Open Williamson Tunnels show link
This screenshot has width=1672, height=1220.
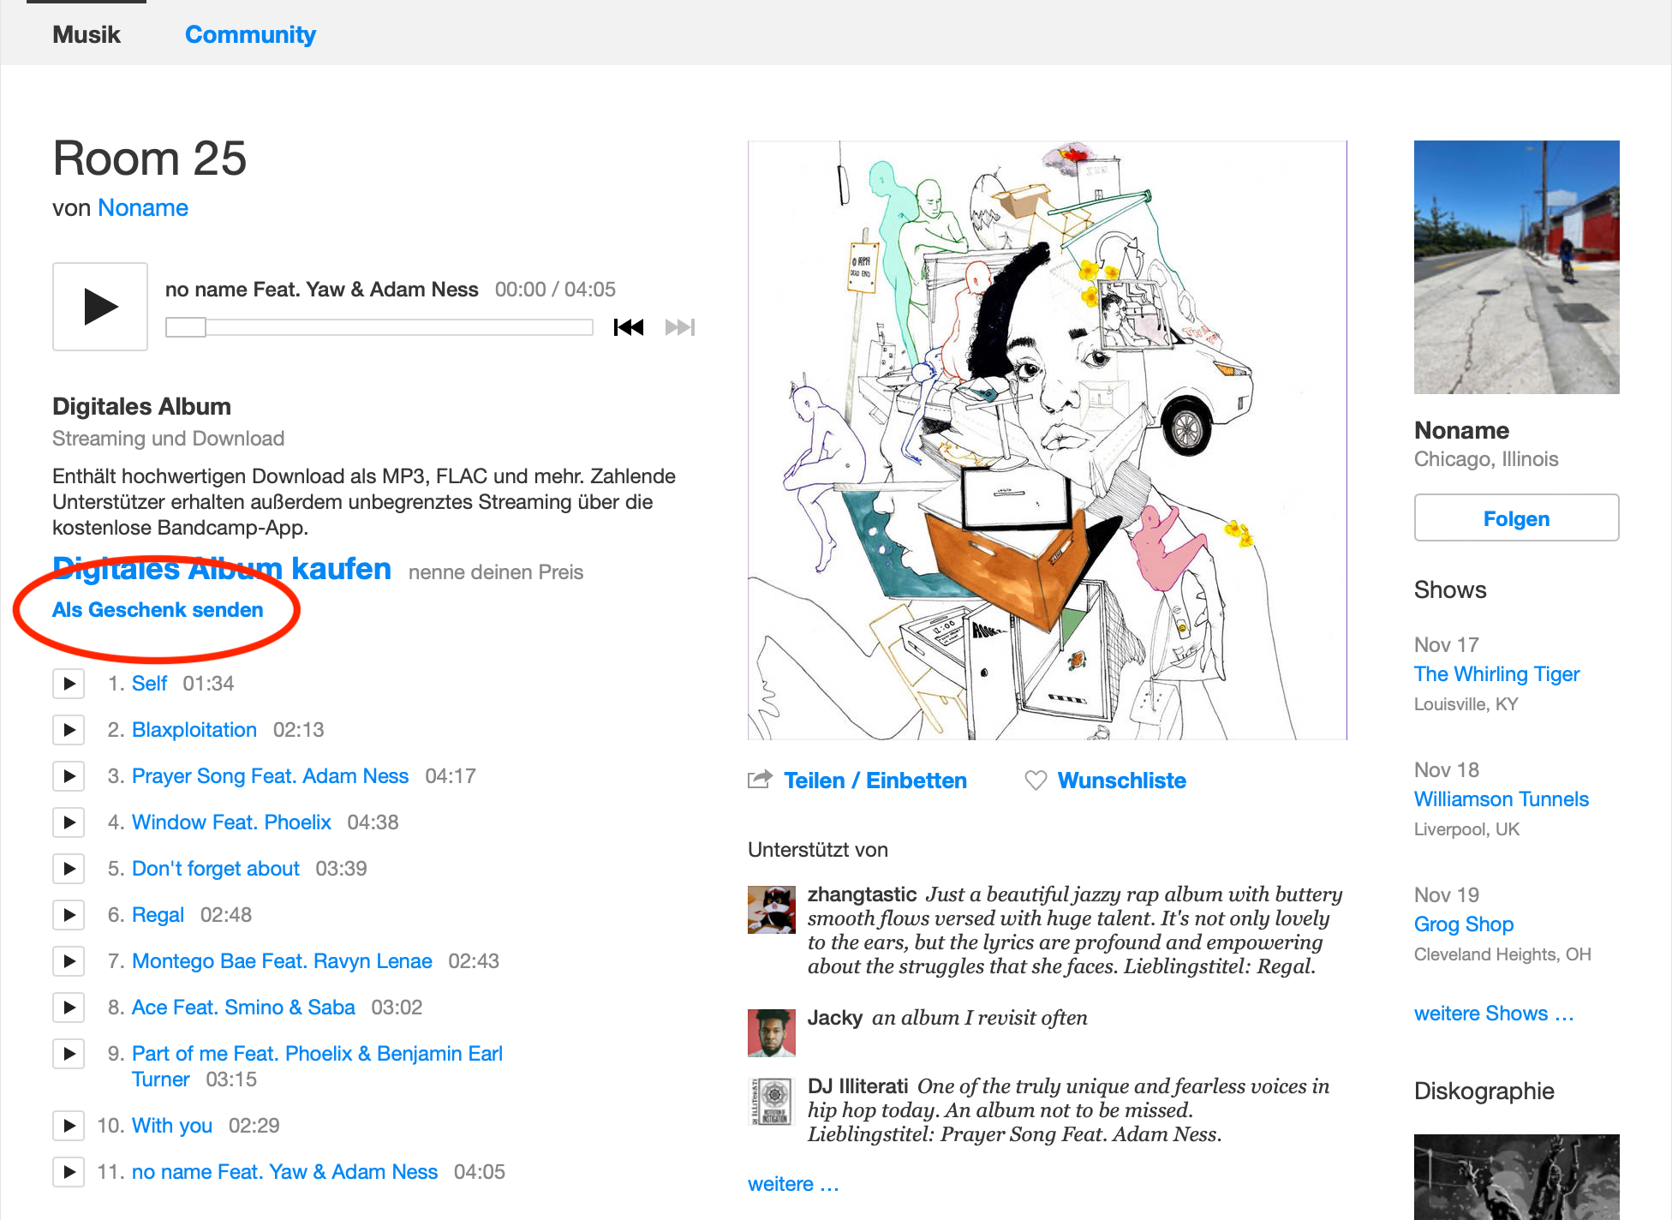[1502, 799]
